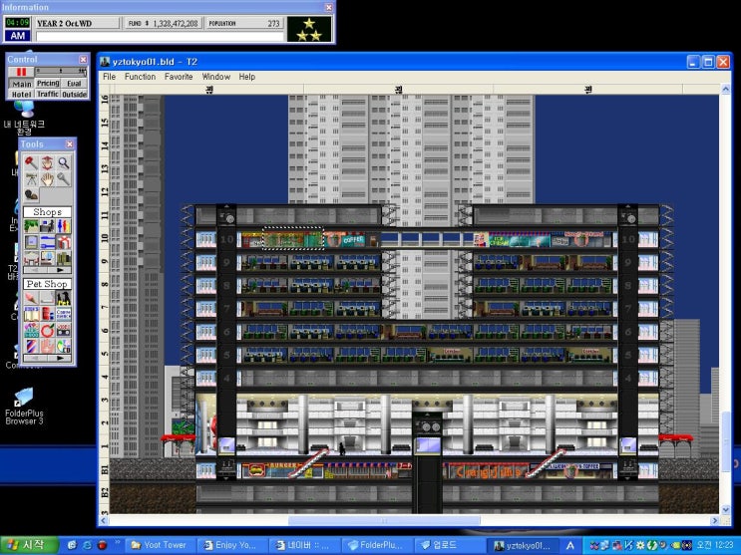Open the File menu
This screenshot has height=555, width=741.
[x=109, y=77]
